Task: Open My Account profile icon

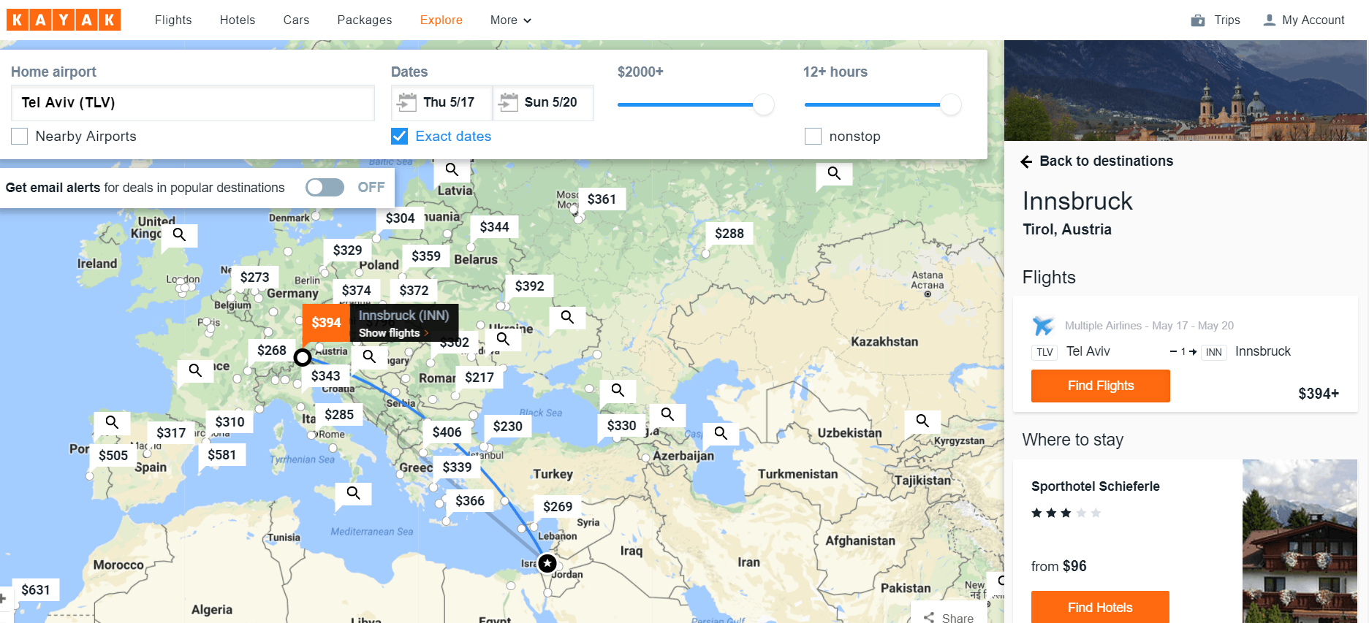Action: (1269, 20)
